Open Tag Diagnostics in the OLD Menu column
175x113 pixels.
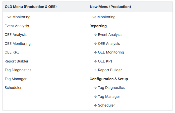(18, 70)
